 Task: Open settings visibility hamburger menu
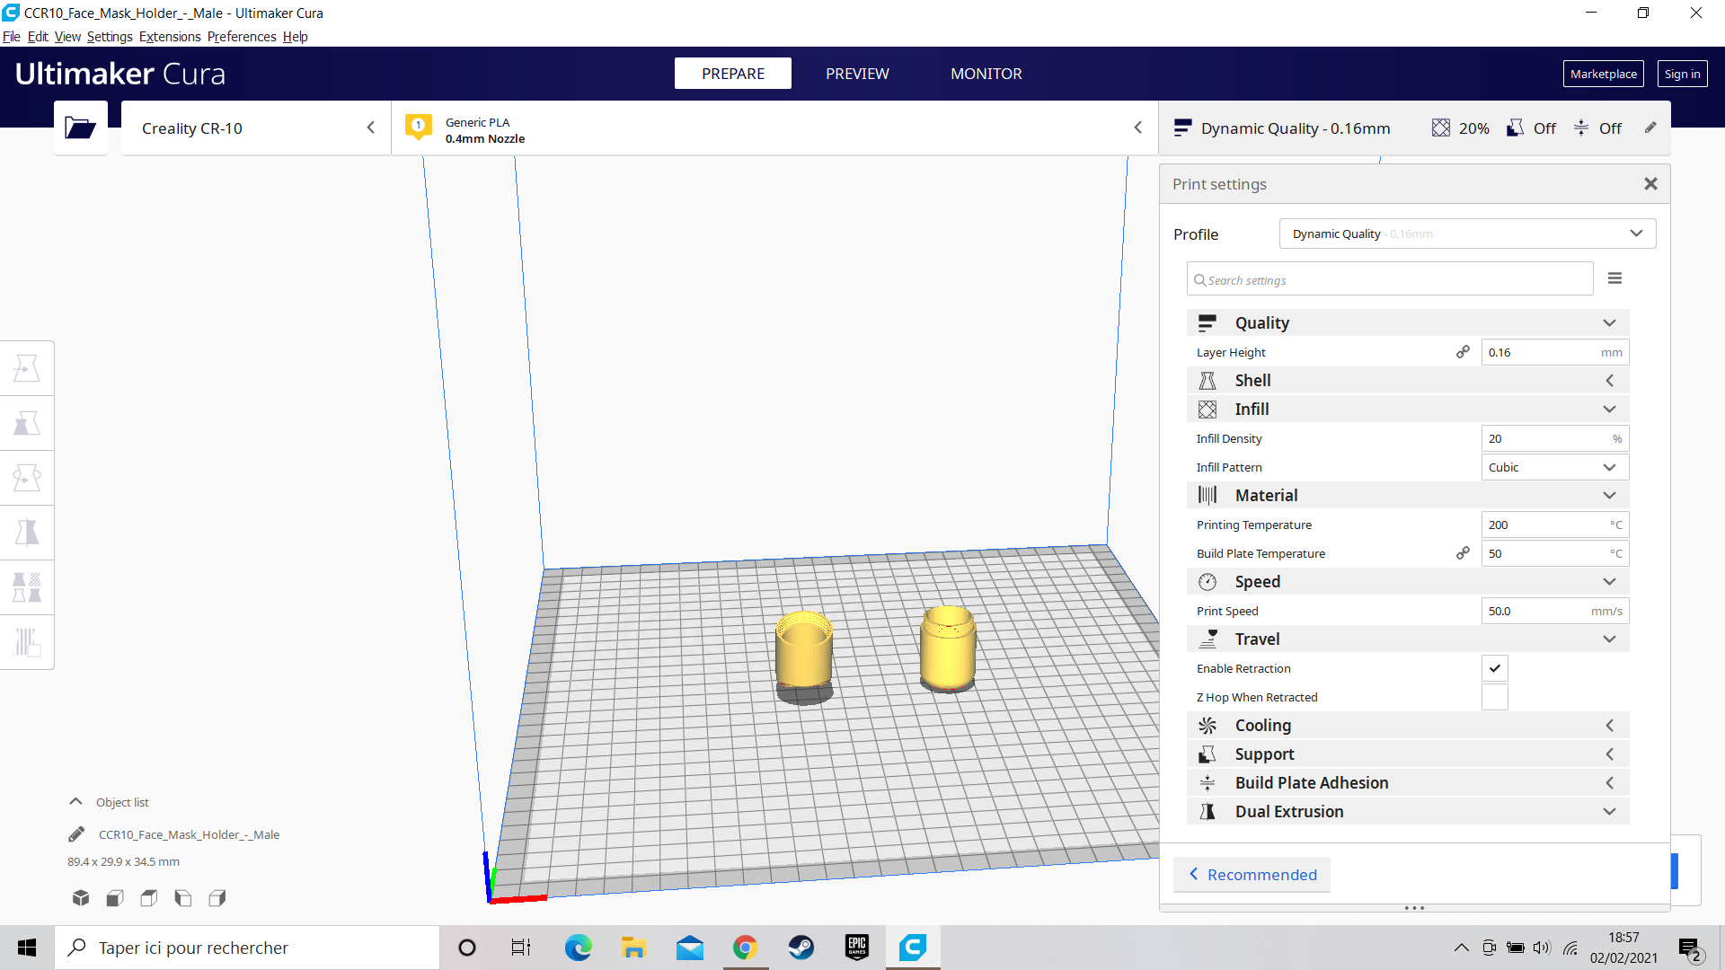pos(1614,278)
